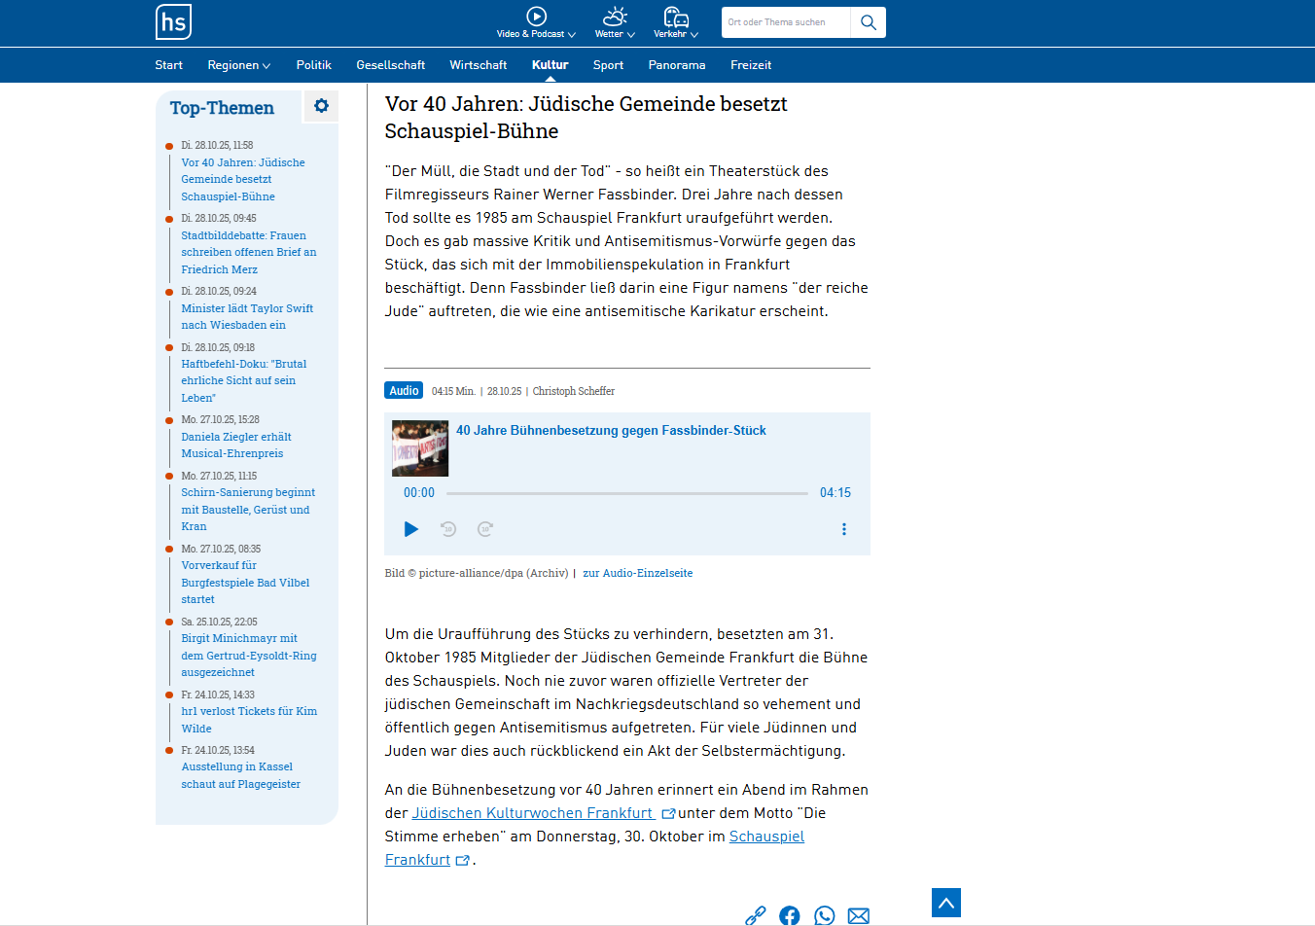Viewport: 1315px width, 926px height.
Task: Go to the Sport section
Action: [x=608, y=65]
